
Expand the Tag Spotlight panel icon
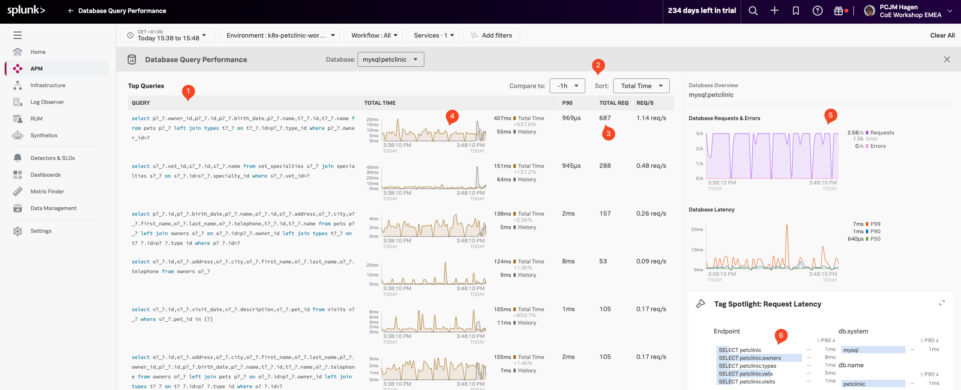click(x=942, y=303)
